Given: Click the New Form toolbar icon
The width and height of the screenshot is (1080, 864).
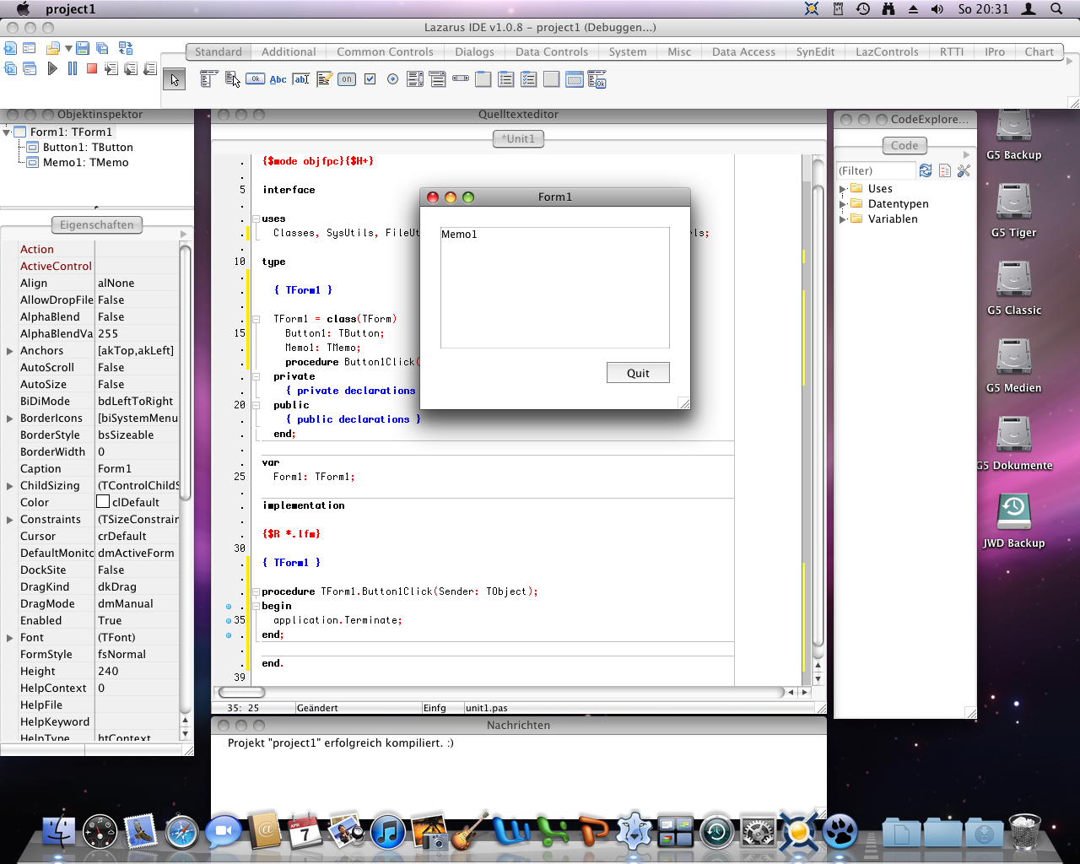Looking at the screenshot, I should (x=30, y=48).
